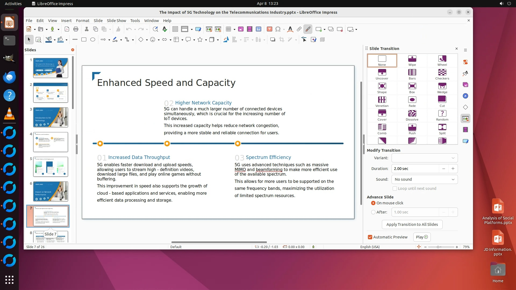Open the Slide Show menu
516x290 pixels.
click(x=116, y=21)
